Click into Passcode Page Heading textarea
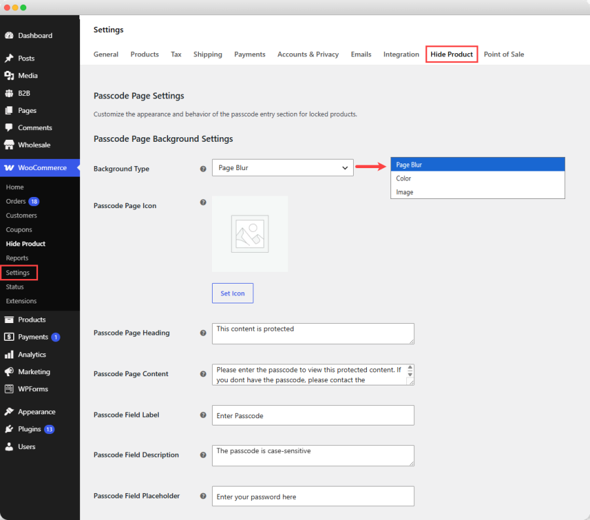The width and height of the screenshot is (590, 520). point(313,334)
